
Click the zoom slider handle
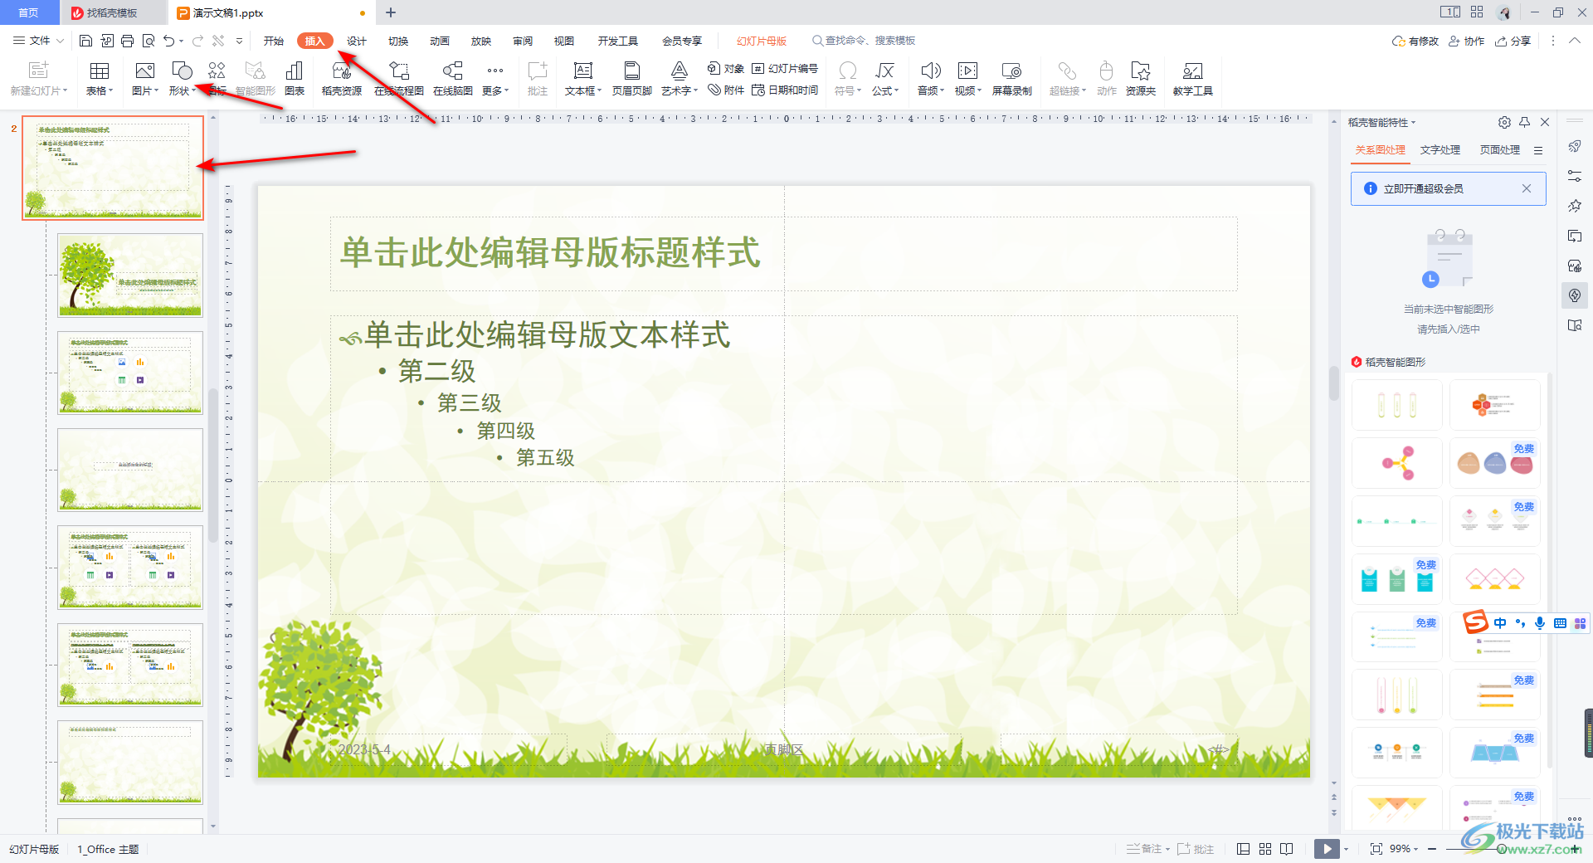(x=1503, y=849)
